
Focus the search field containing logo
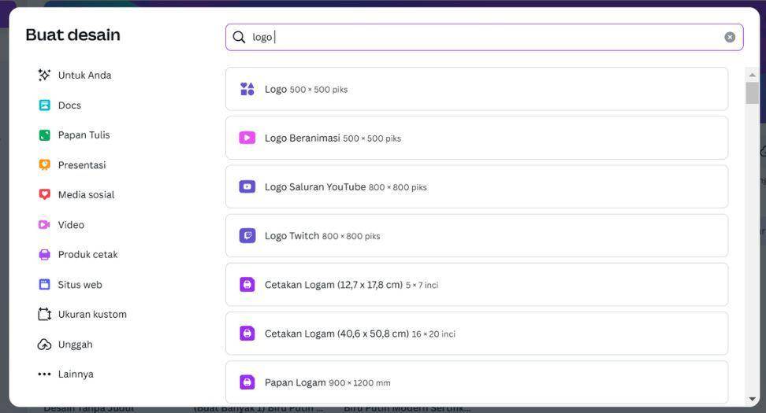tap(485, 37)
